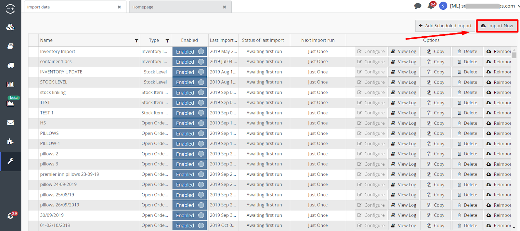Screen dimensions: 520x231
Task: Toggle Enabled switch for INVENTORY UPDATE
Action: 189,72
